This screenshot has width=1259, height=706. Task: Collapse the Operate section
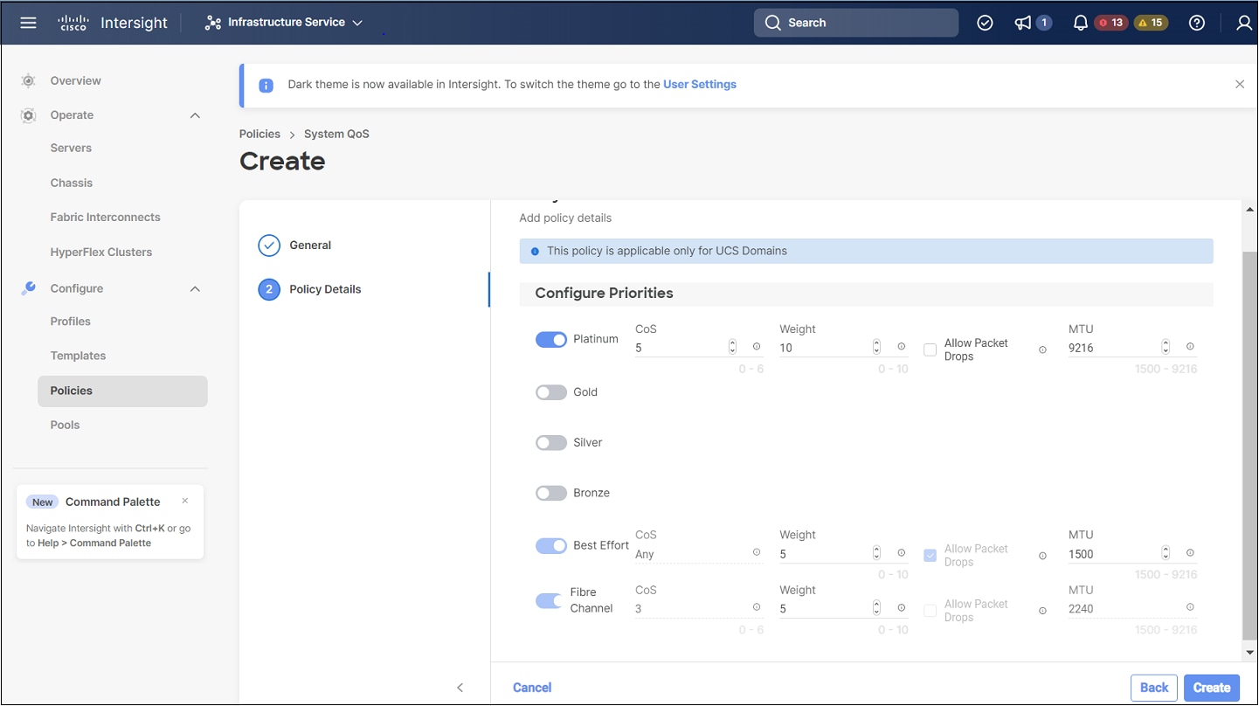pos(195,115)
